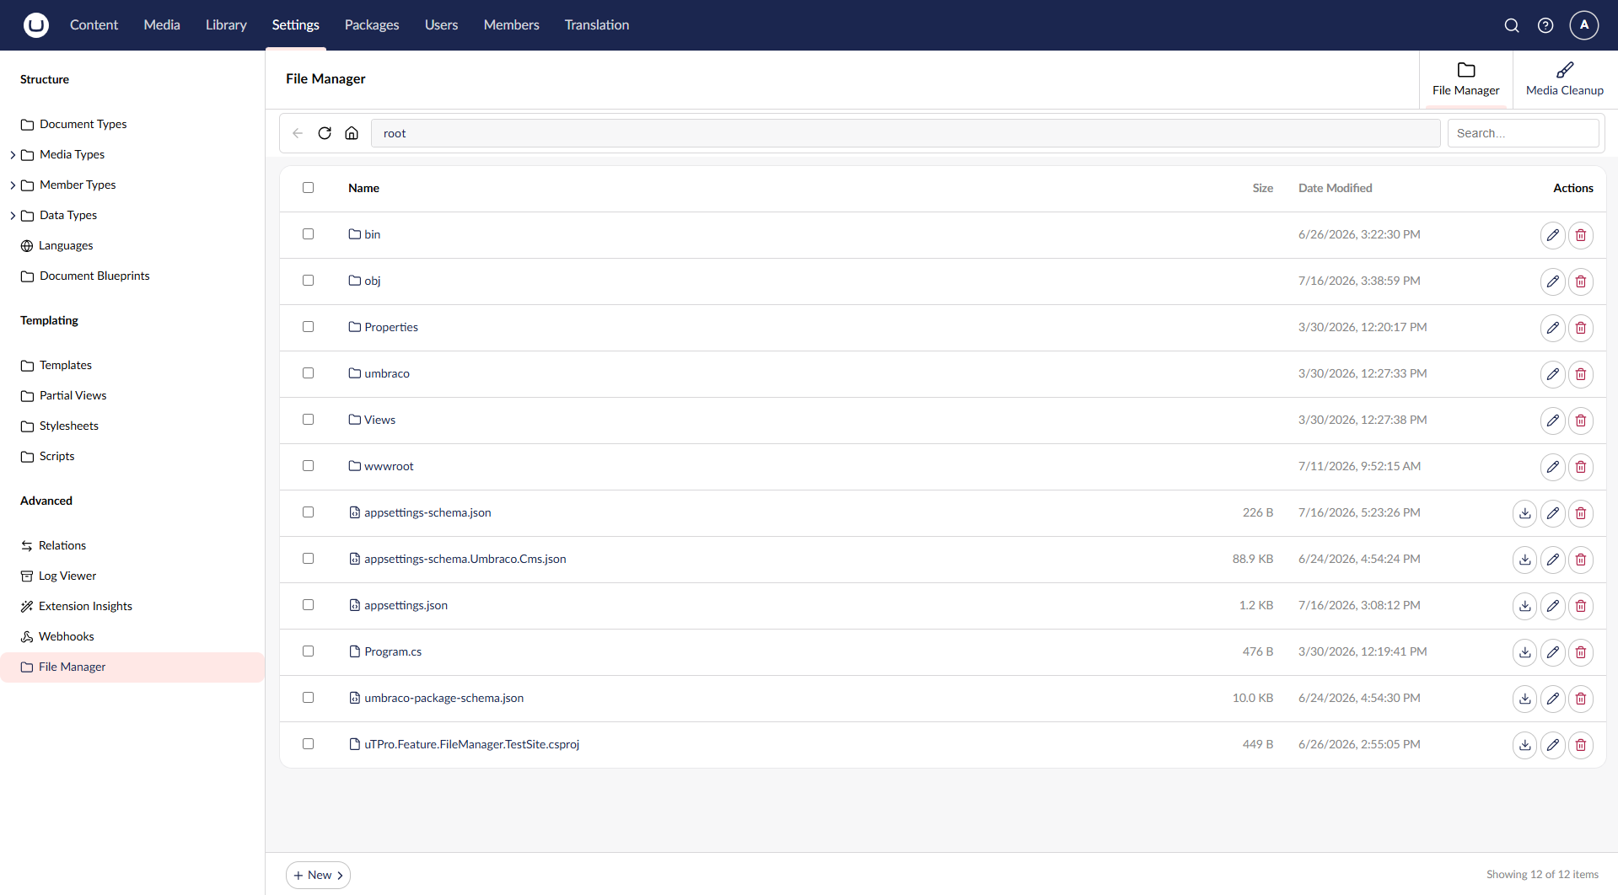The height and width of the screenshot is (895, 1618).
Task: Rename the bin folder
Action: 1553,235
